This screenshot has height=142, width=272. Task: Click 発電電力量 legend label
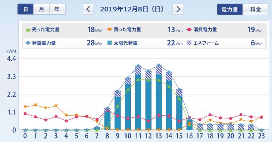coord(44,43)
